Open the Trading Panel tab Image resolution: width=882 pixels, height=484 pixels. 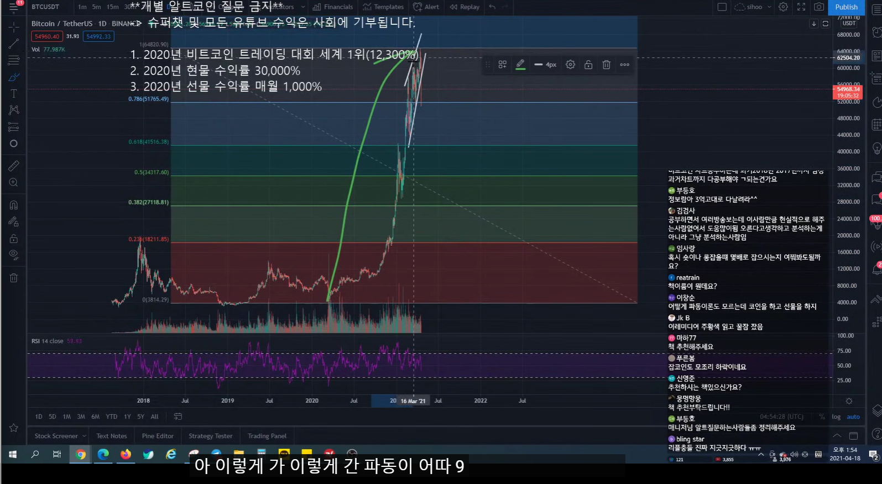tap(267, 436)
